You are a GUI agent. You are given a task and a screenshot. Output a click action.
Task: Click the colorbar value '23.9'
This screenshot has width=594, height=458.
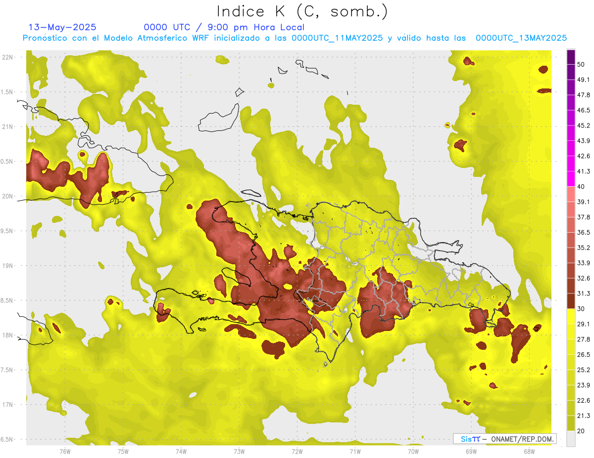[x=583, y=385]
